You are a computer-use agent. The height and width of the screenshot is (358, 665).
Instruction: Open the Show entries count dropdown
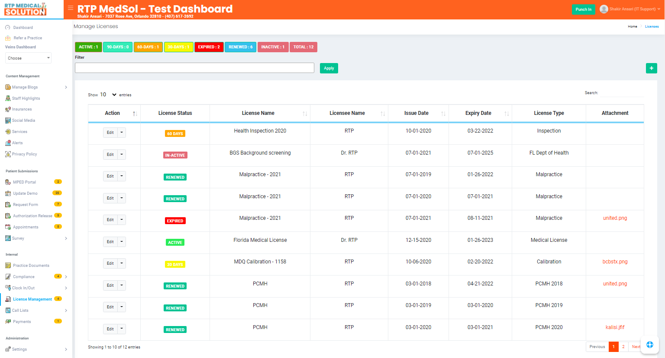pos(108,95)
